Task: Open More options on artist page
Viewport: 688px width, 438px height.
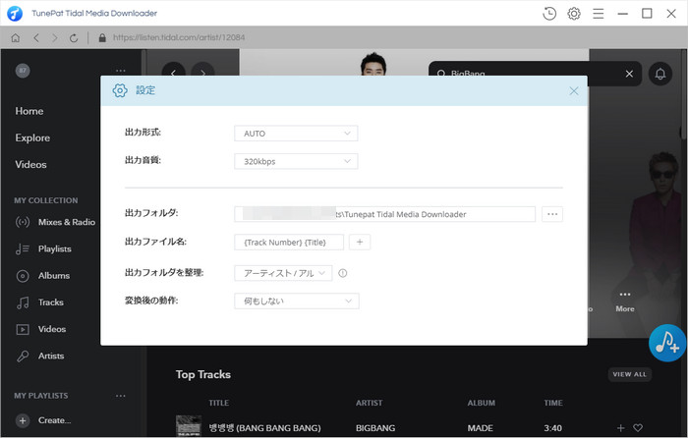Action: point(625,301)
